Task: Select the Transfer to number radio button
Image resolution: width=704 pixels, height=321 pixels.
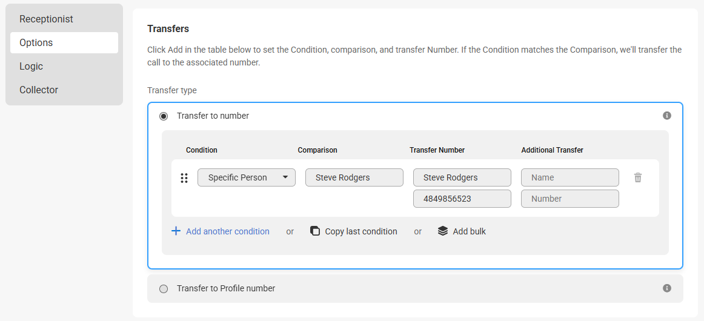Action: click(x=164, y=116)
